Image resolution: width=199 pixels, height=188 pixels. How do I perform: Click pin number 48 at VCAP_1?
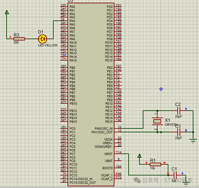coord(119,174)
